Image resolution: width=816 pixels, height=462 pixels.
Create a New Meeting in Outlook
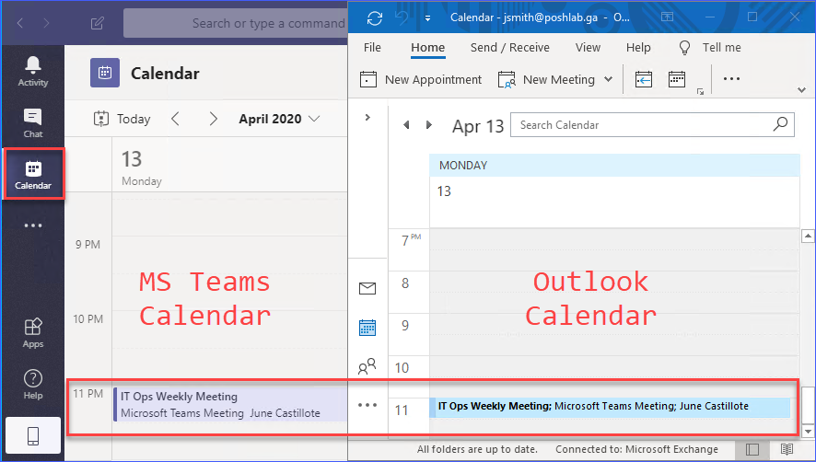coord(546,79)
